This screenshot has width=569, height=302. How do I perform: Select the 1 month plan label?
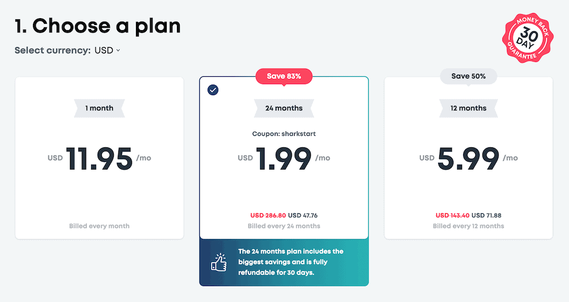[100, 108]
